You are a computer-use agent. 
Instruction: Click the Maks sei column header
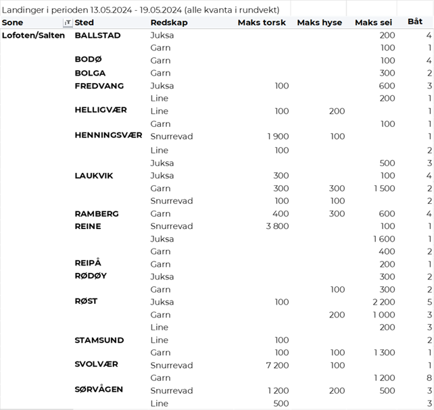click(375, 23)
